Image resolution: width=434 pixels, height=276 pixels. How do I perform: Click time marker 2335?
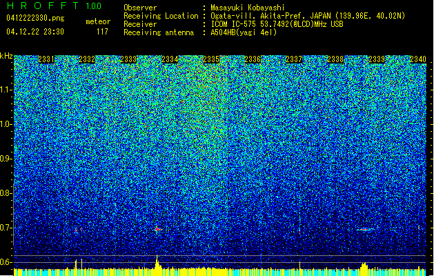point(211,59)
